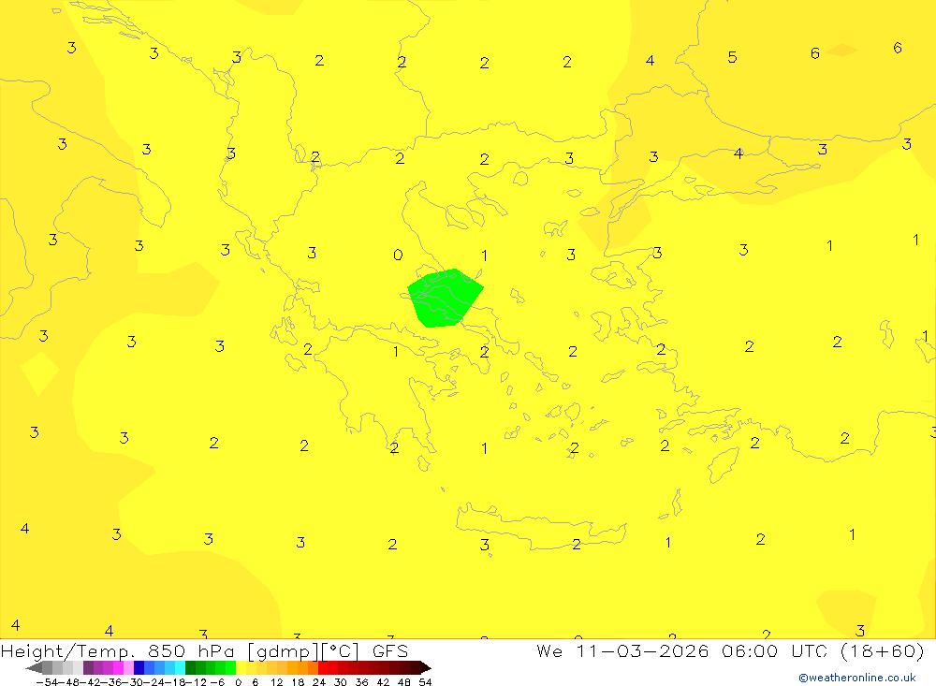Click the dark green legend swatch above -12

pyautogui.click(x=190, y=667)
